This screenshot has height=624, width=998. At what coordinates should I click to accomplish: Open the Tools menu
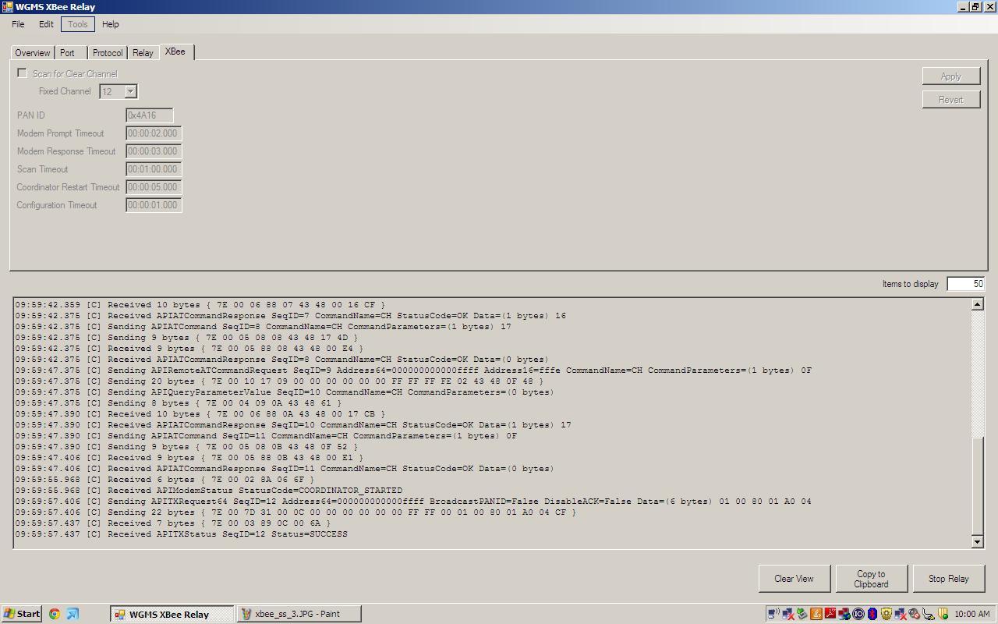(x=78, y=24)
